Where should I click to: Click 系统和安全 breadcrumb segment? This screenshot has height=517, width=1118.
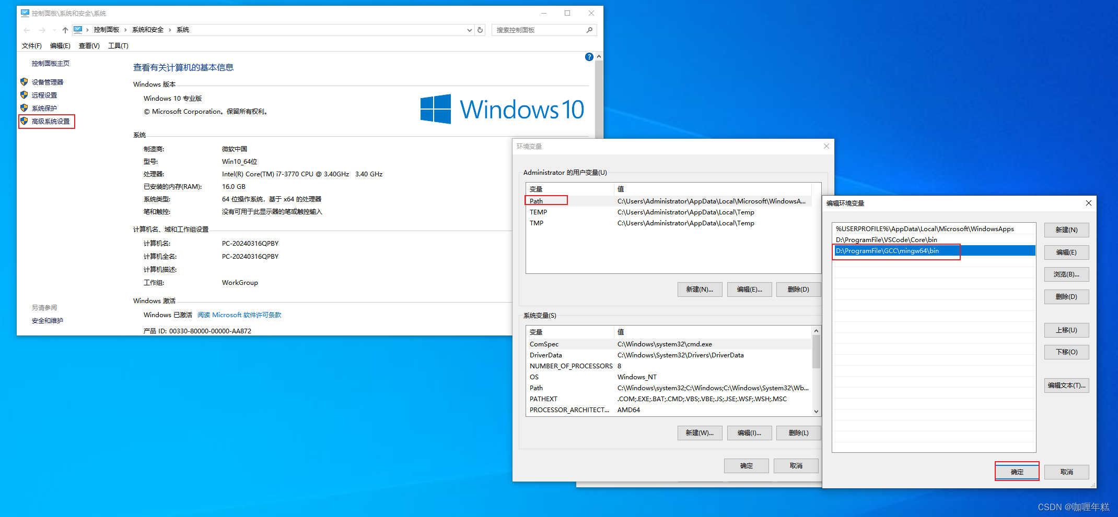[148, 30]
